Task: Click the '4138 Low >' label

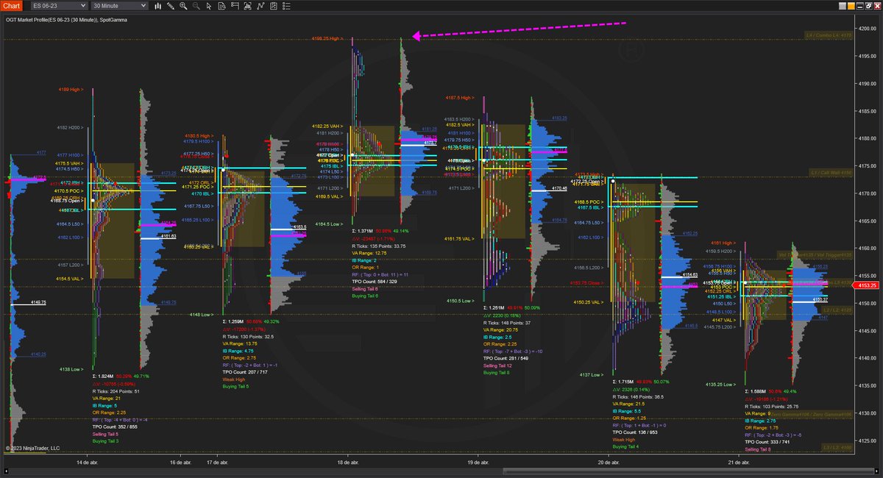Action: click(x=73, y=369)
